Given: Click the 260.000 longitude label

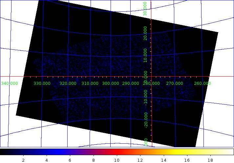Looking at the screenshot, I should [x=202, y=83].
